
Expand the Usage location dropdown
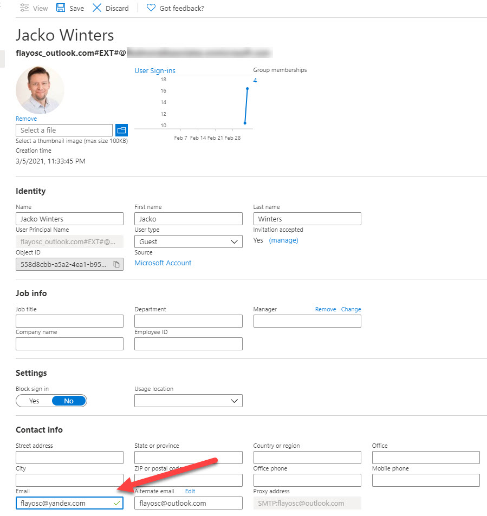tap(188, 401)
